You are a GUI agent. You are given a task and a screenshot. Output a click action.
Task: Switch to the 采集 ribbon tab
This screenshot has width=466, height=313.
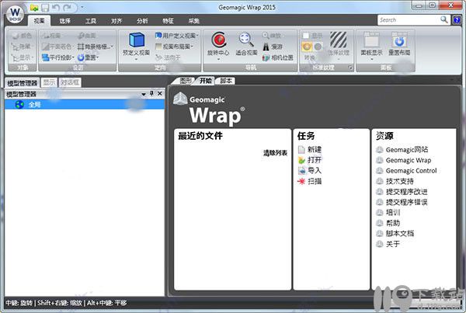[x=193, y=21]
